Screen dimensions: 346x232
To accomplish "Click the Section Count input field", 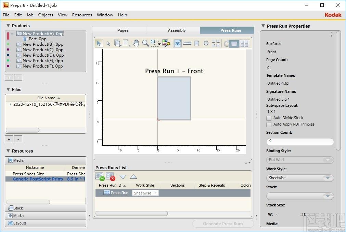I will pyautogui.click(x=300, y=141).
